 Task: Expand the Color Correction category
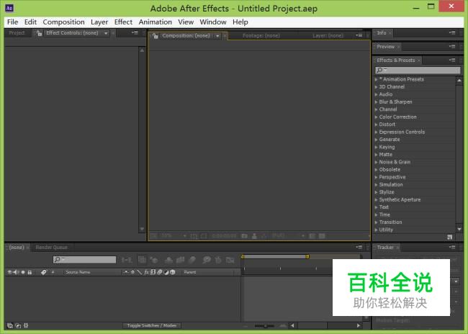[376, 117]
